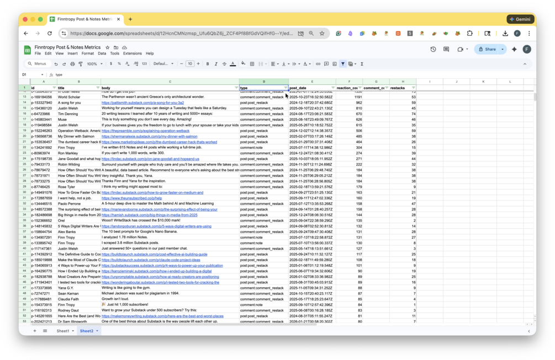Open the Default font family dropdown
Screen dimensions: 555x360
click(163, 64)
